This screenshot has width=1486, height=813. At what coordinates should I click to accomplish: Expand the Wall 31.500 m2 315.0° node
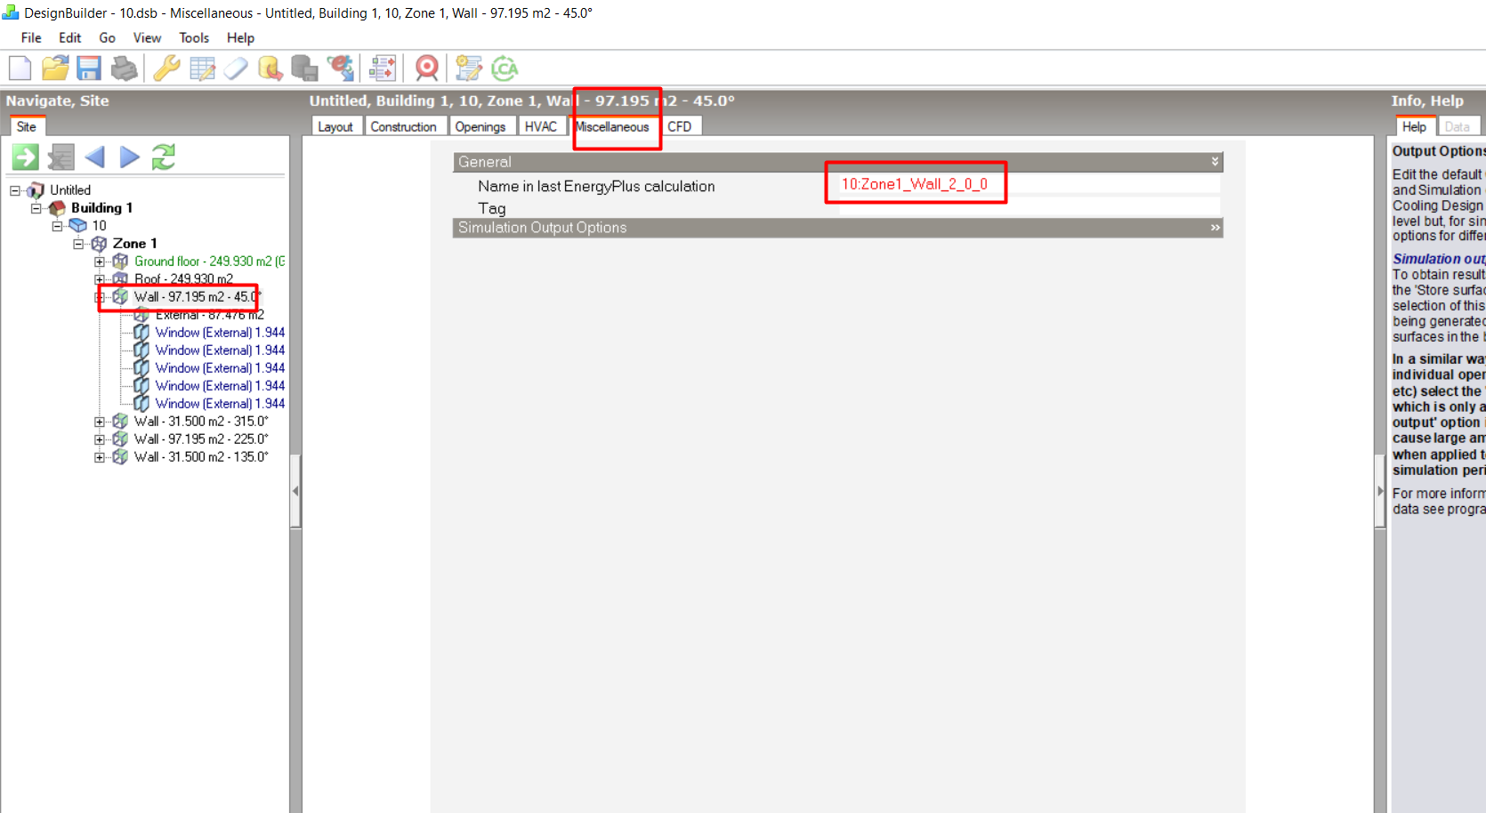click(100, 422)
